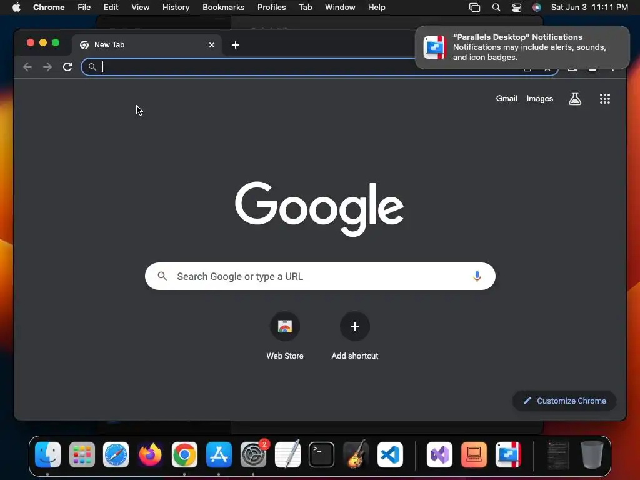This screenshot has height=480, width=640.
Task: Open the Chrome menu in menu bar
Action: (x=49, y=7)
